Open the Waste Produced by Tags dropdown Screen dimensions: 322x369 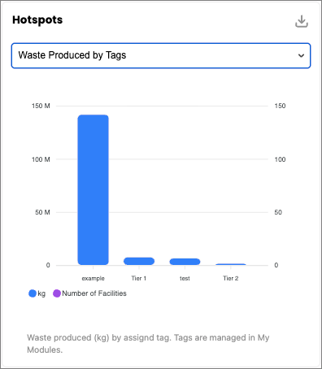[161, 55]
